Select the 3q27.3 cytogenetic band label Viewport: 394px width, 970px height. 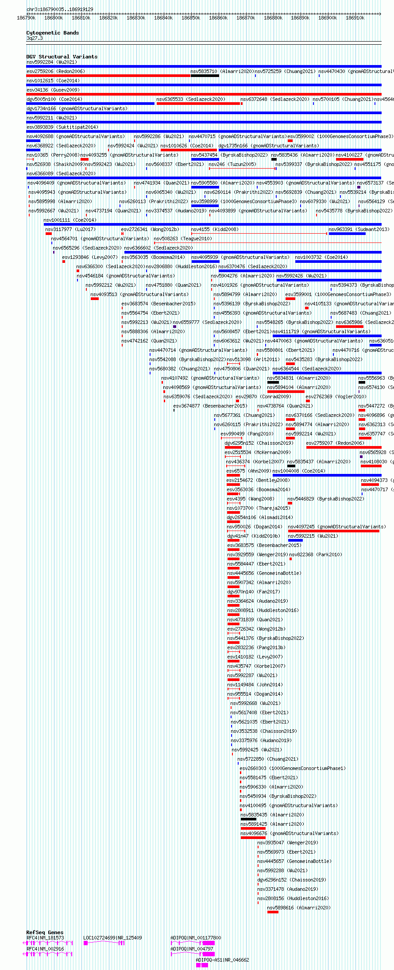tap(35, 38)
